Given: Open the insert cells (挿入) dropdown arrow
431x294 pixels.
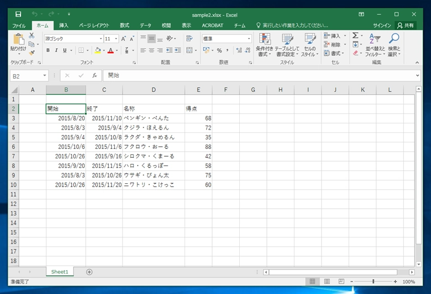Looking at the screenshot, I should pos(345,36).
